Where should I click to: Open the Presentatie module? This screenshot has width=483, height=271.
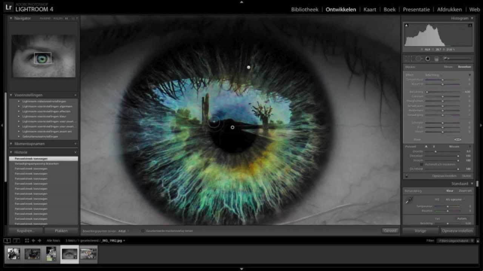[x=416, y=9]
